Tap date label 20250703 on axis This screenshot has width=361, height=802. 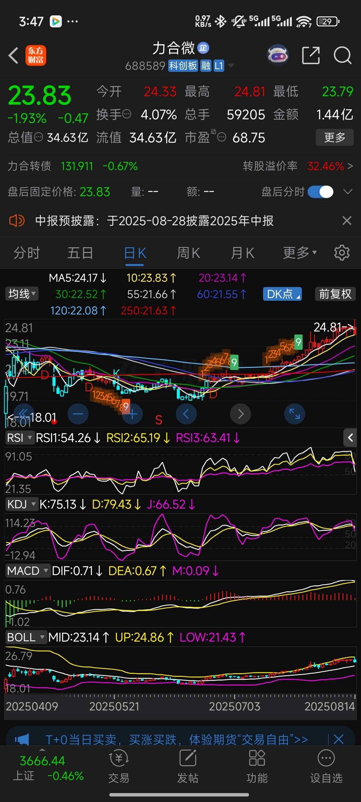pos(234,706)
